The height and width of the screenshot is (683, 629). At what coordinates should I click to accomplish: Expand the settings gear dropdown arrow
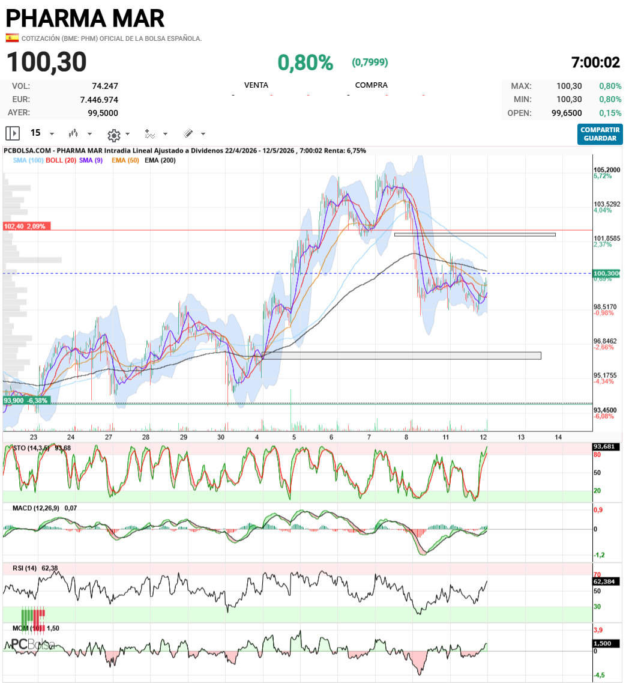coord(128,134)
